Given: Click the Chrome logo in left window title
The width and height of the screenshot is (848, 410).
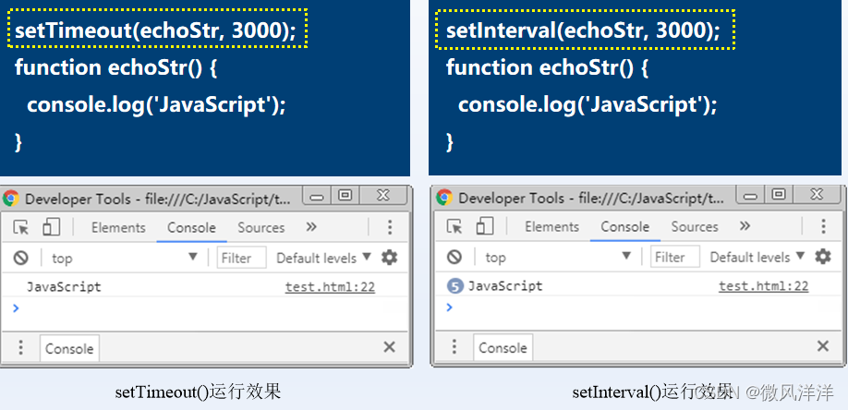Looking at the screenshot, I should pyautogui.click(x=11, y=199).
